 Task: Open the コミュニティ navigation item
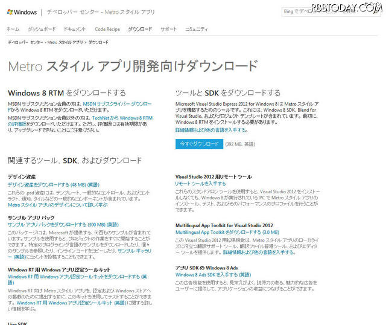[x=197, y=29]
